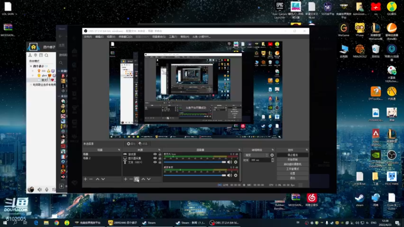Open 网易云音乐 desktop icon

click(x=312, y=200)
